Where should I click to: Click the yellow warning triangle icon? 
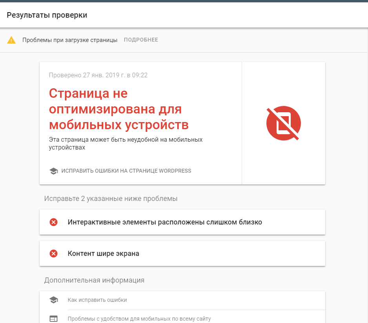coord(11,40)
